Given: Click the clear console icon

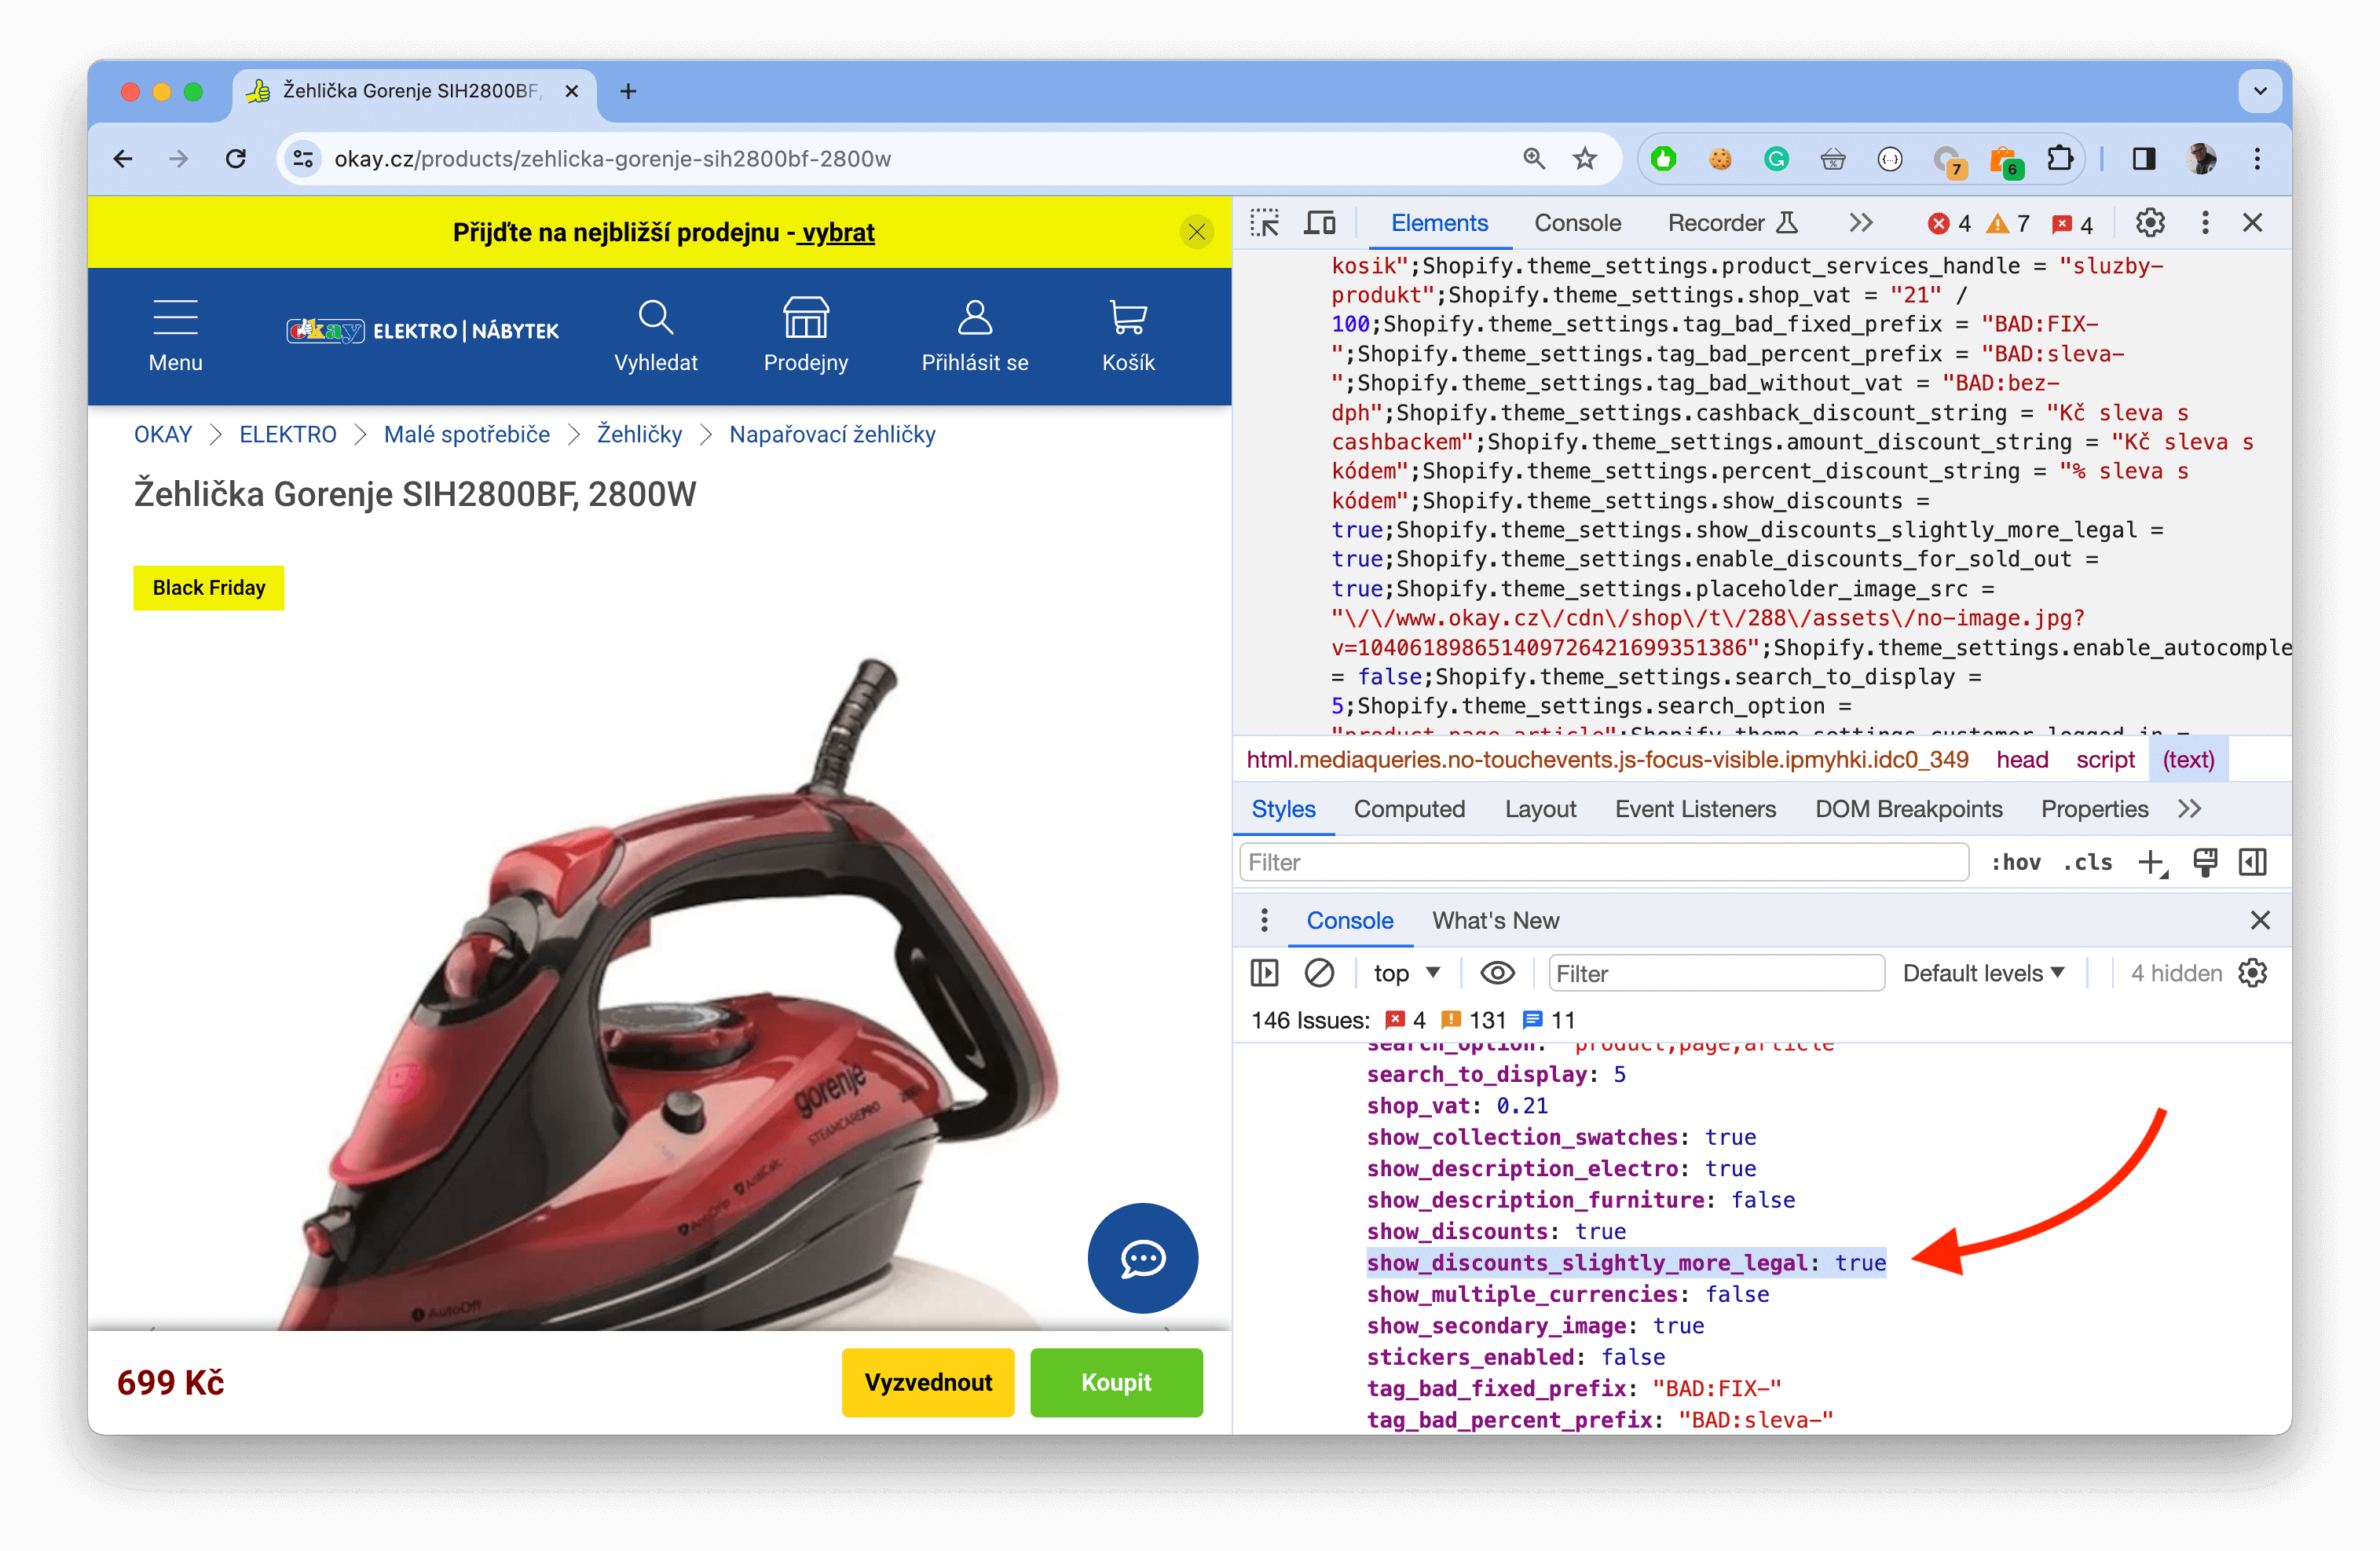Looking at the screenshot, I should click(1319, 973).
